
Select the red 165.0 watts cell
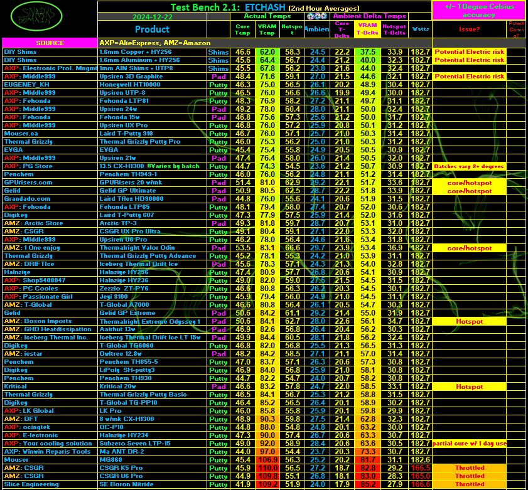420,476
